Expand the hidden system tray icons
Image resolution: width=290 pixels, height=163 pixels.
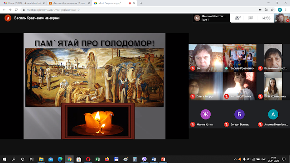[x=235, y=159]
